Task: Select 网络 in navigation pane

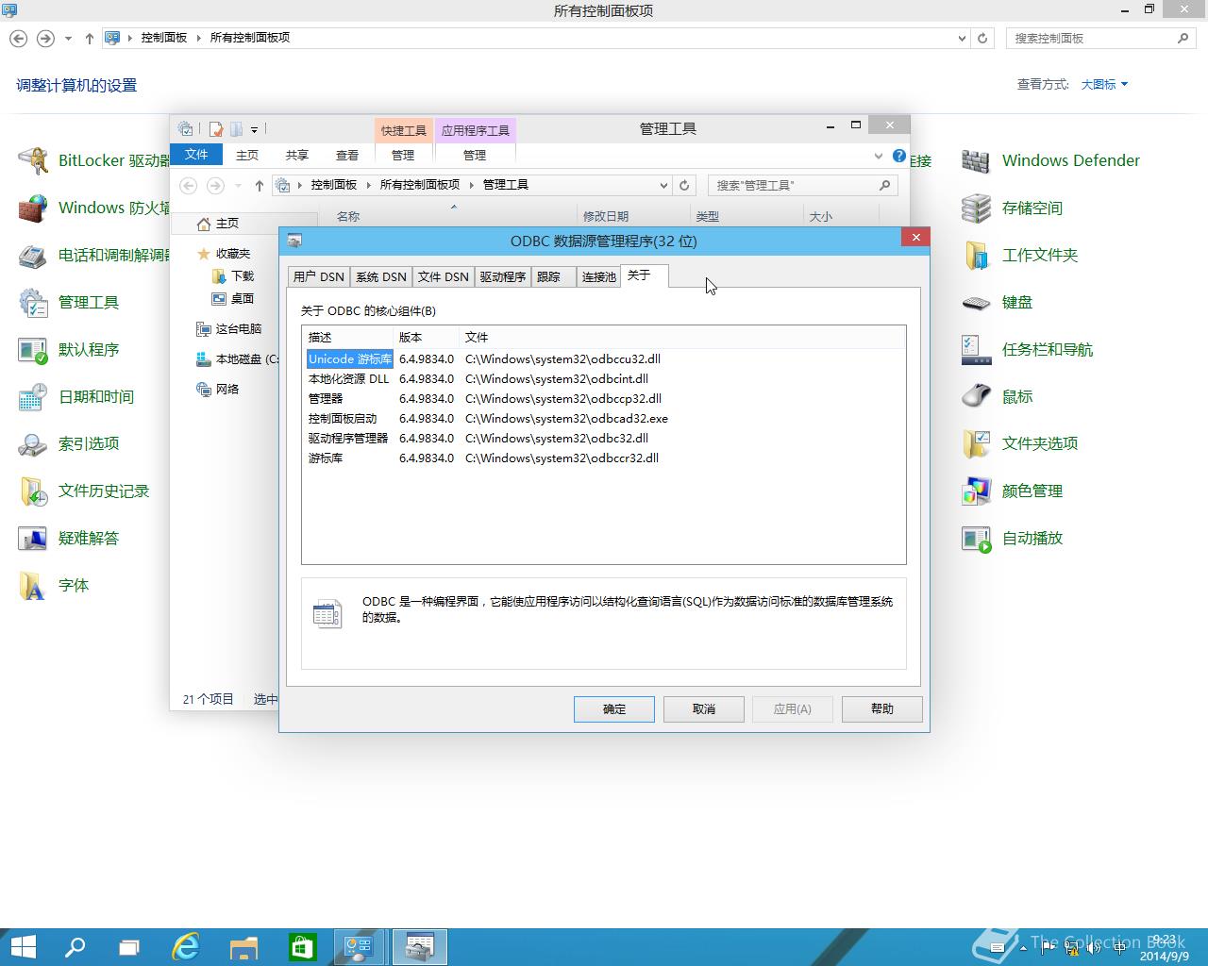Action: [218, 389]
